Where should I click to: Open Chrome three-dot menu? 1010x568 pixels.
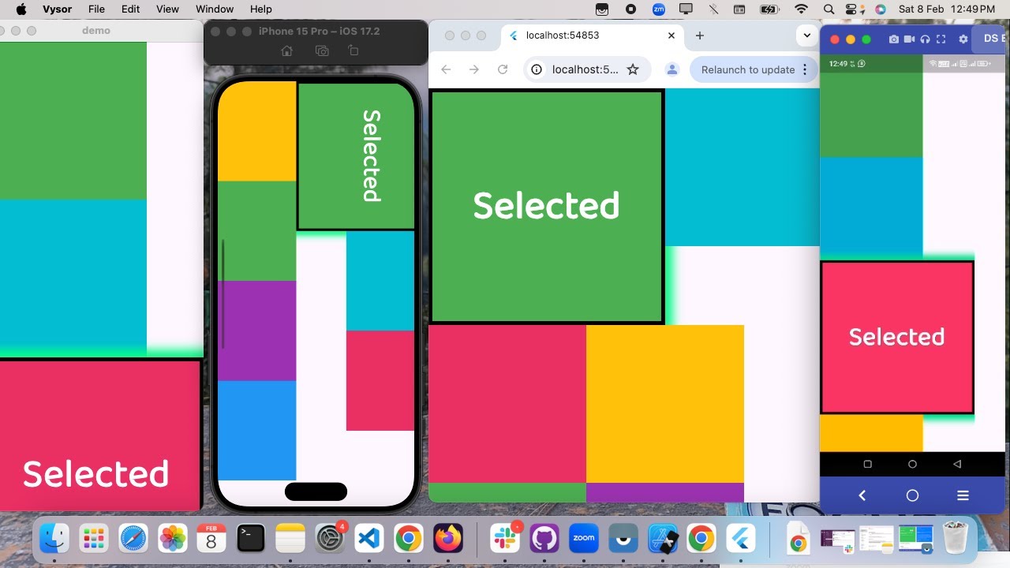click(x=805, y=69)
